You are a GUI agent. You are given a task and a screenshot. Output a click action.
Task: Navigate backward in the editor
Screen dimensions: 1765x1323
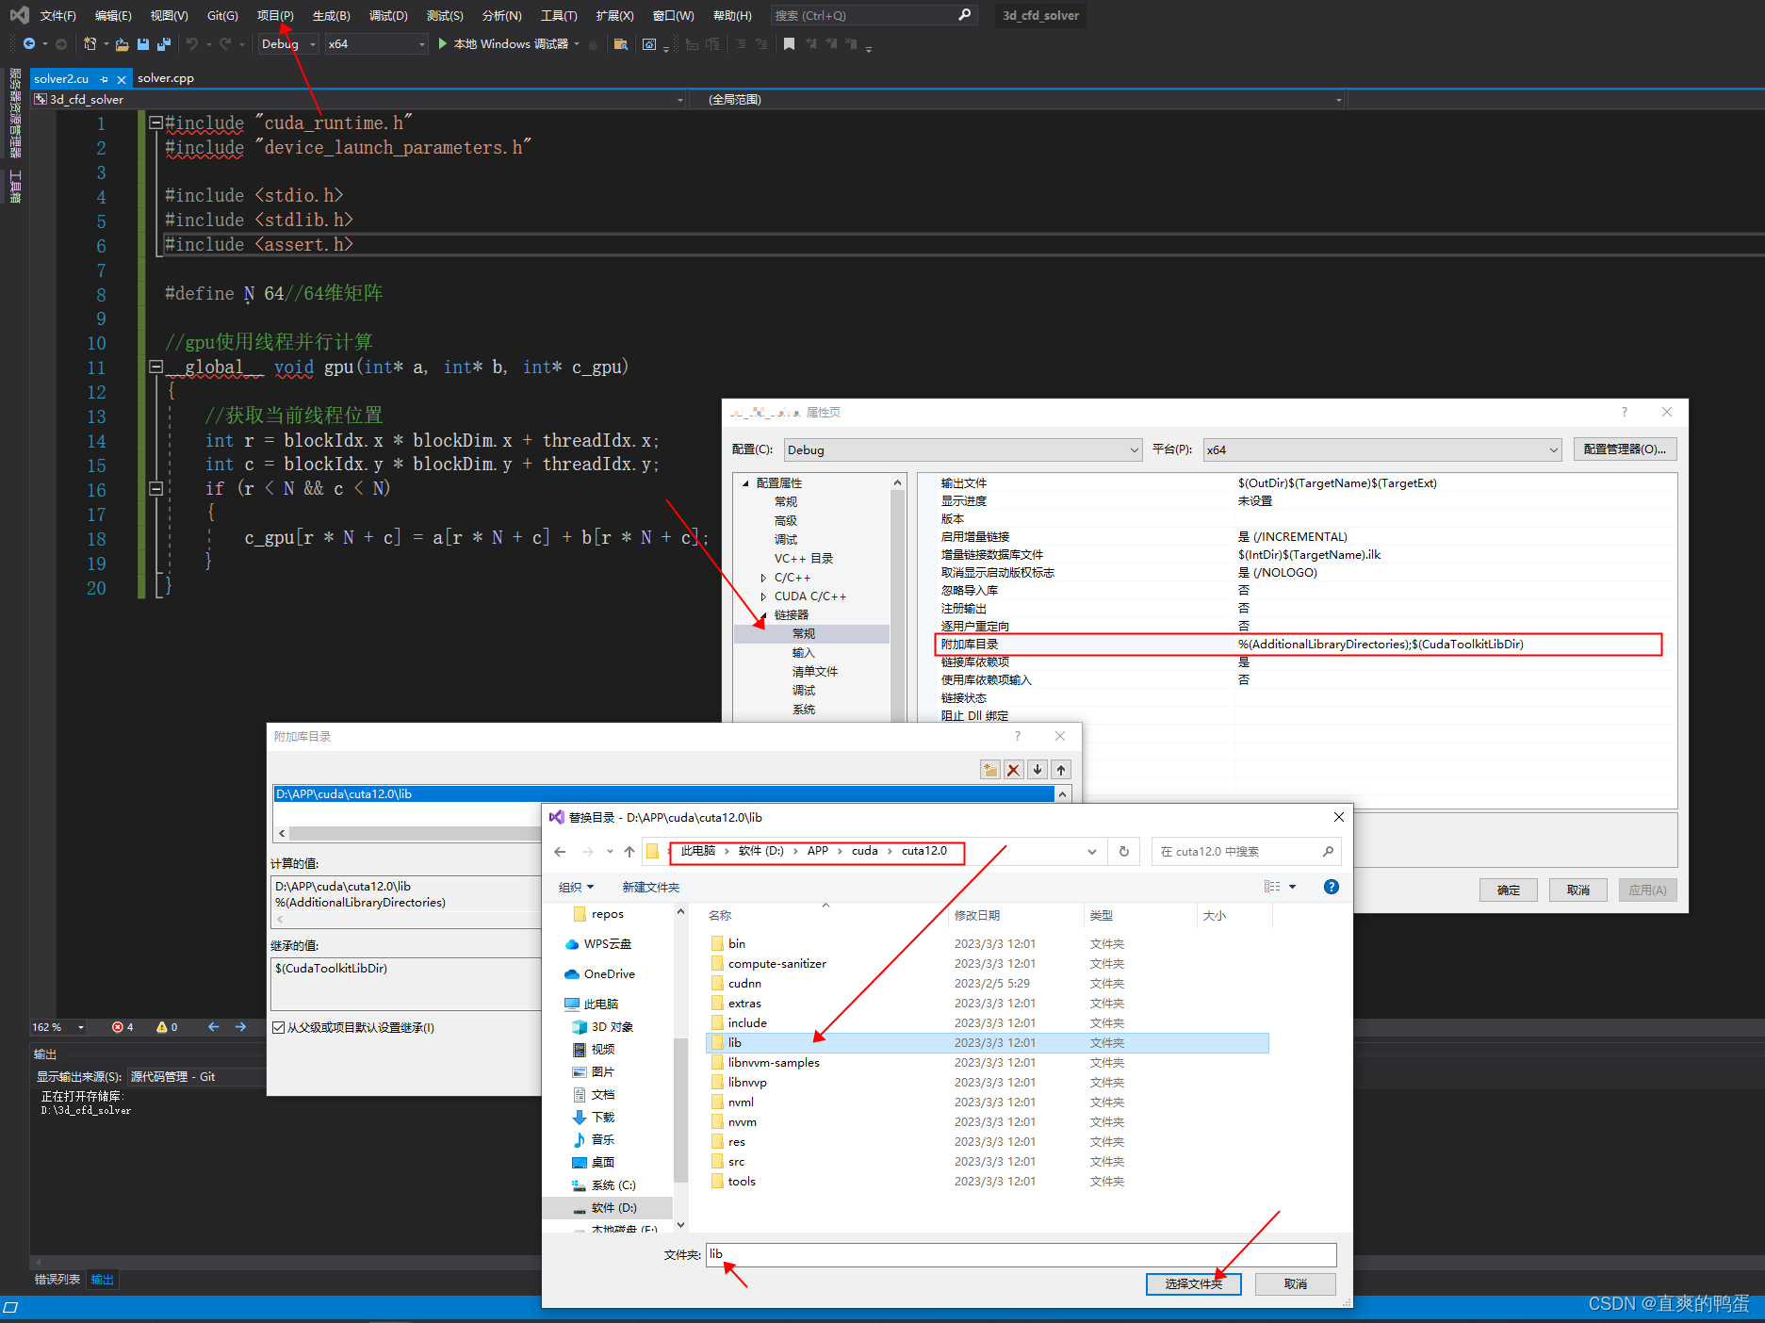[28, 43]
